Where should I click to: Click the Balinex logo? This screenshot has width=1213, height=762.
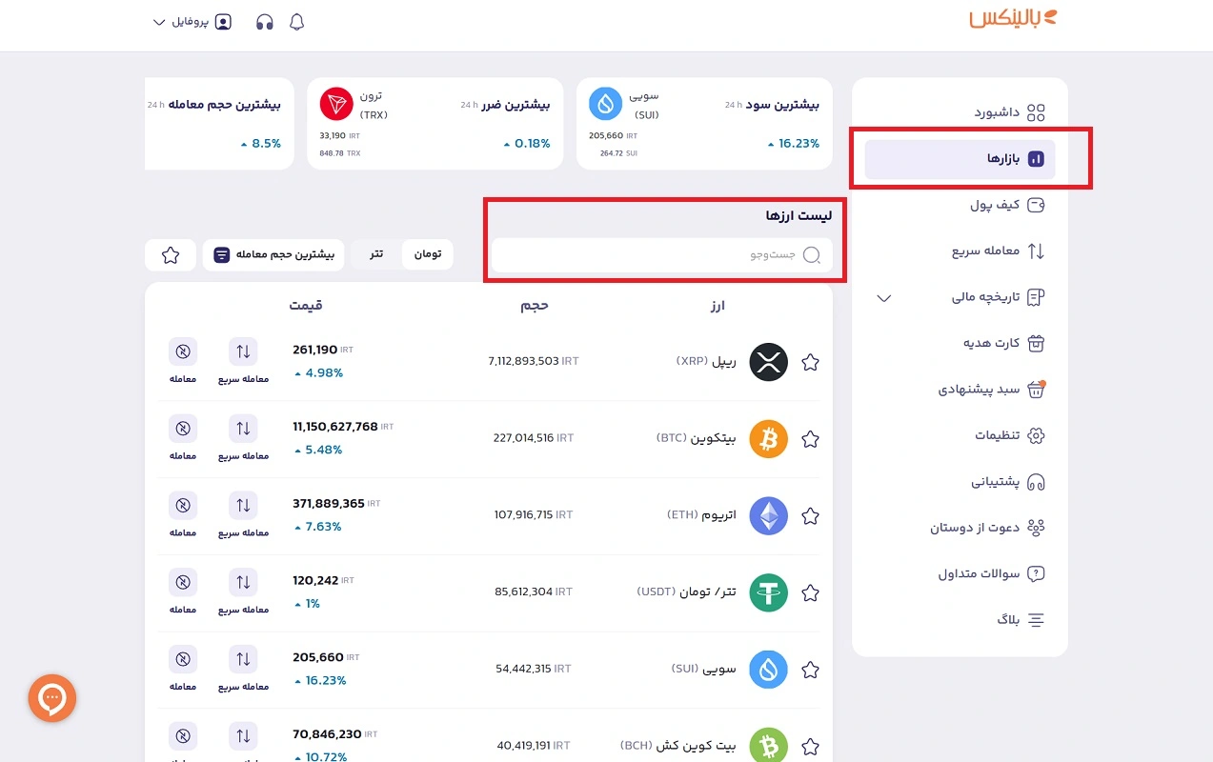pos(1013,19)
